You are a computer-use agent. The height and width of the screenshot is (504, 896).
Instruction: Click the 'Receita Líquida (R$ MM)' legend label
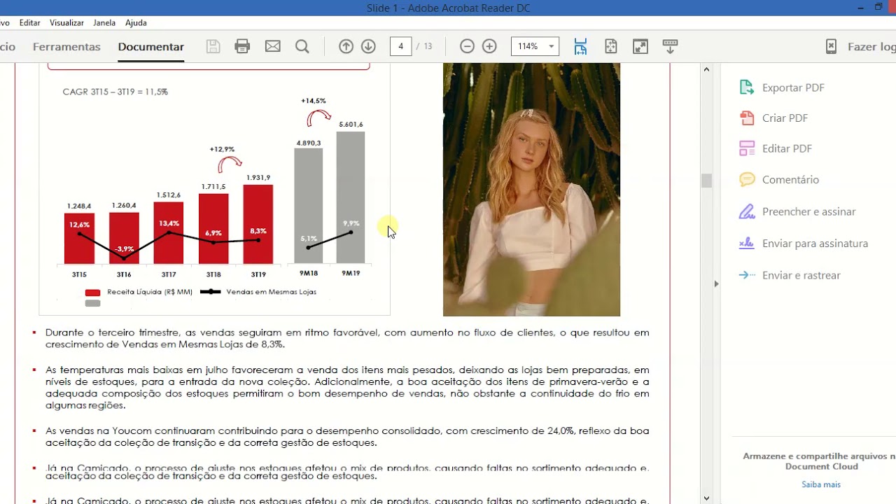(150, 292)
